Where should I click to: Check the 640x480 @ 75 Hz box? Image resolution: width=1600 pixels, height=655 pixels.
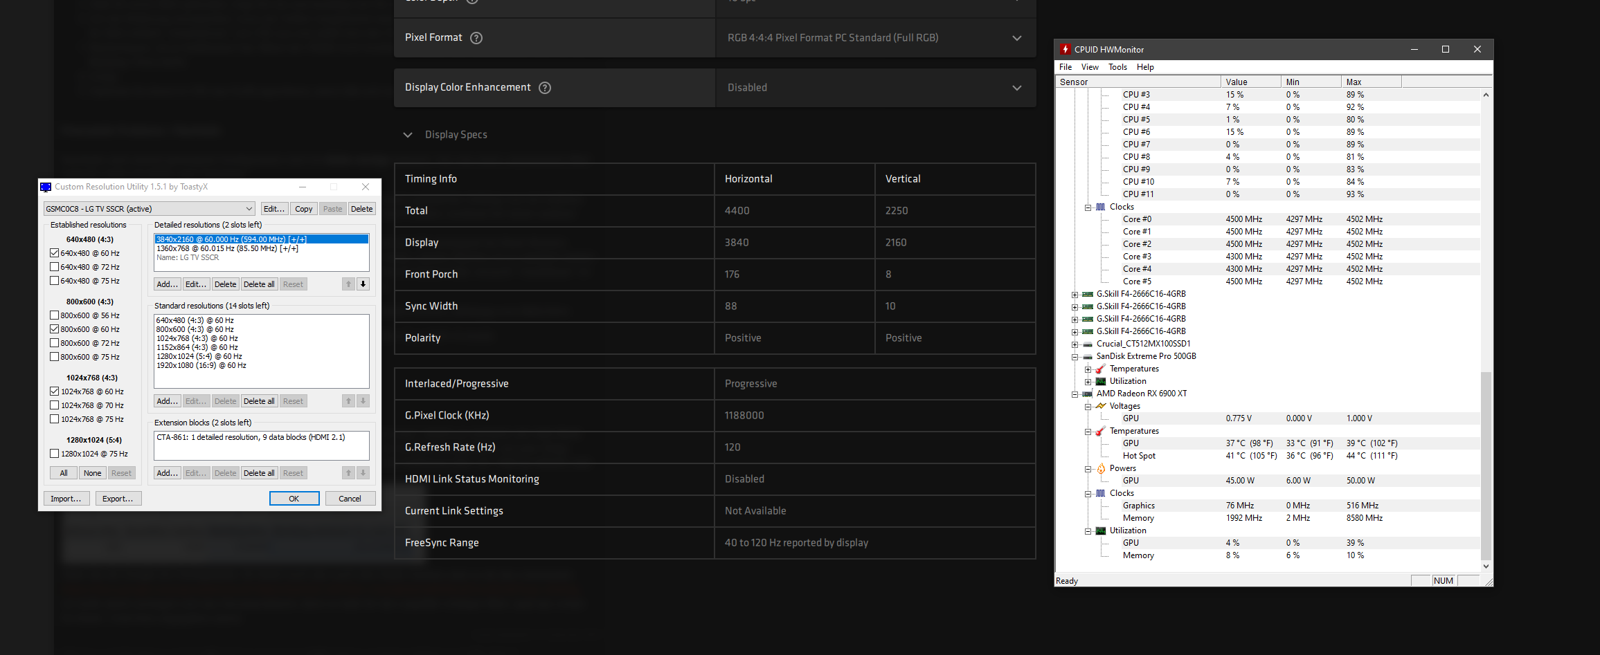click(55, 281)
